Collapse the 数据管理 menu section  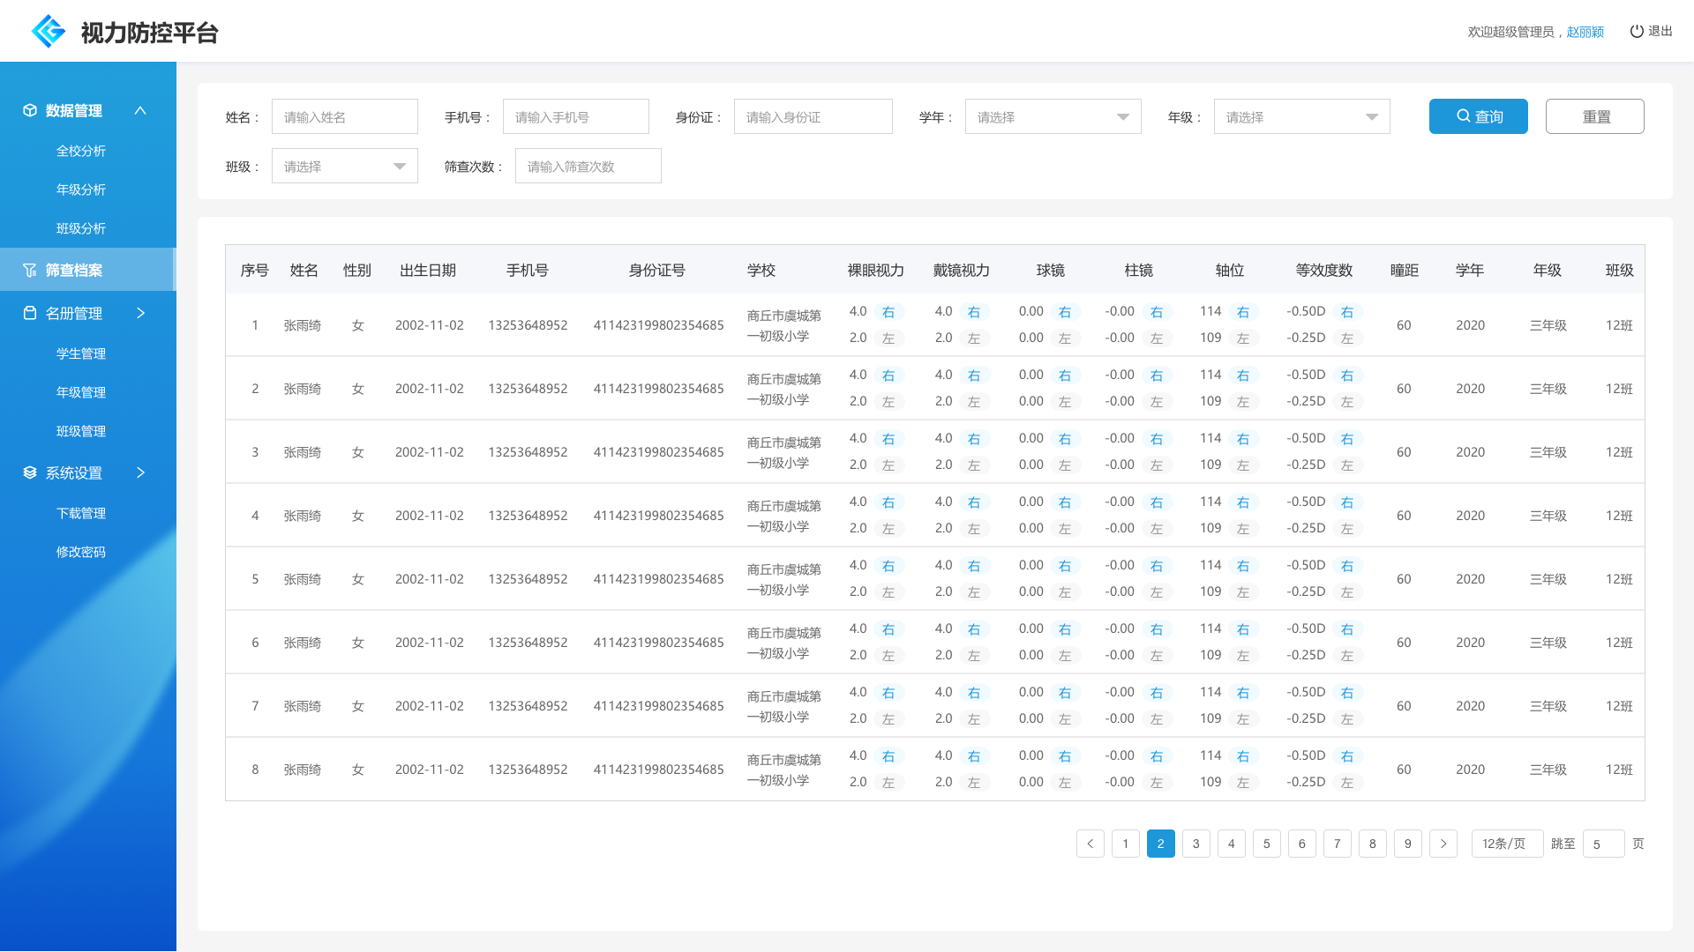point(140,110)
